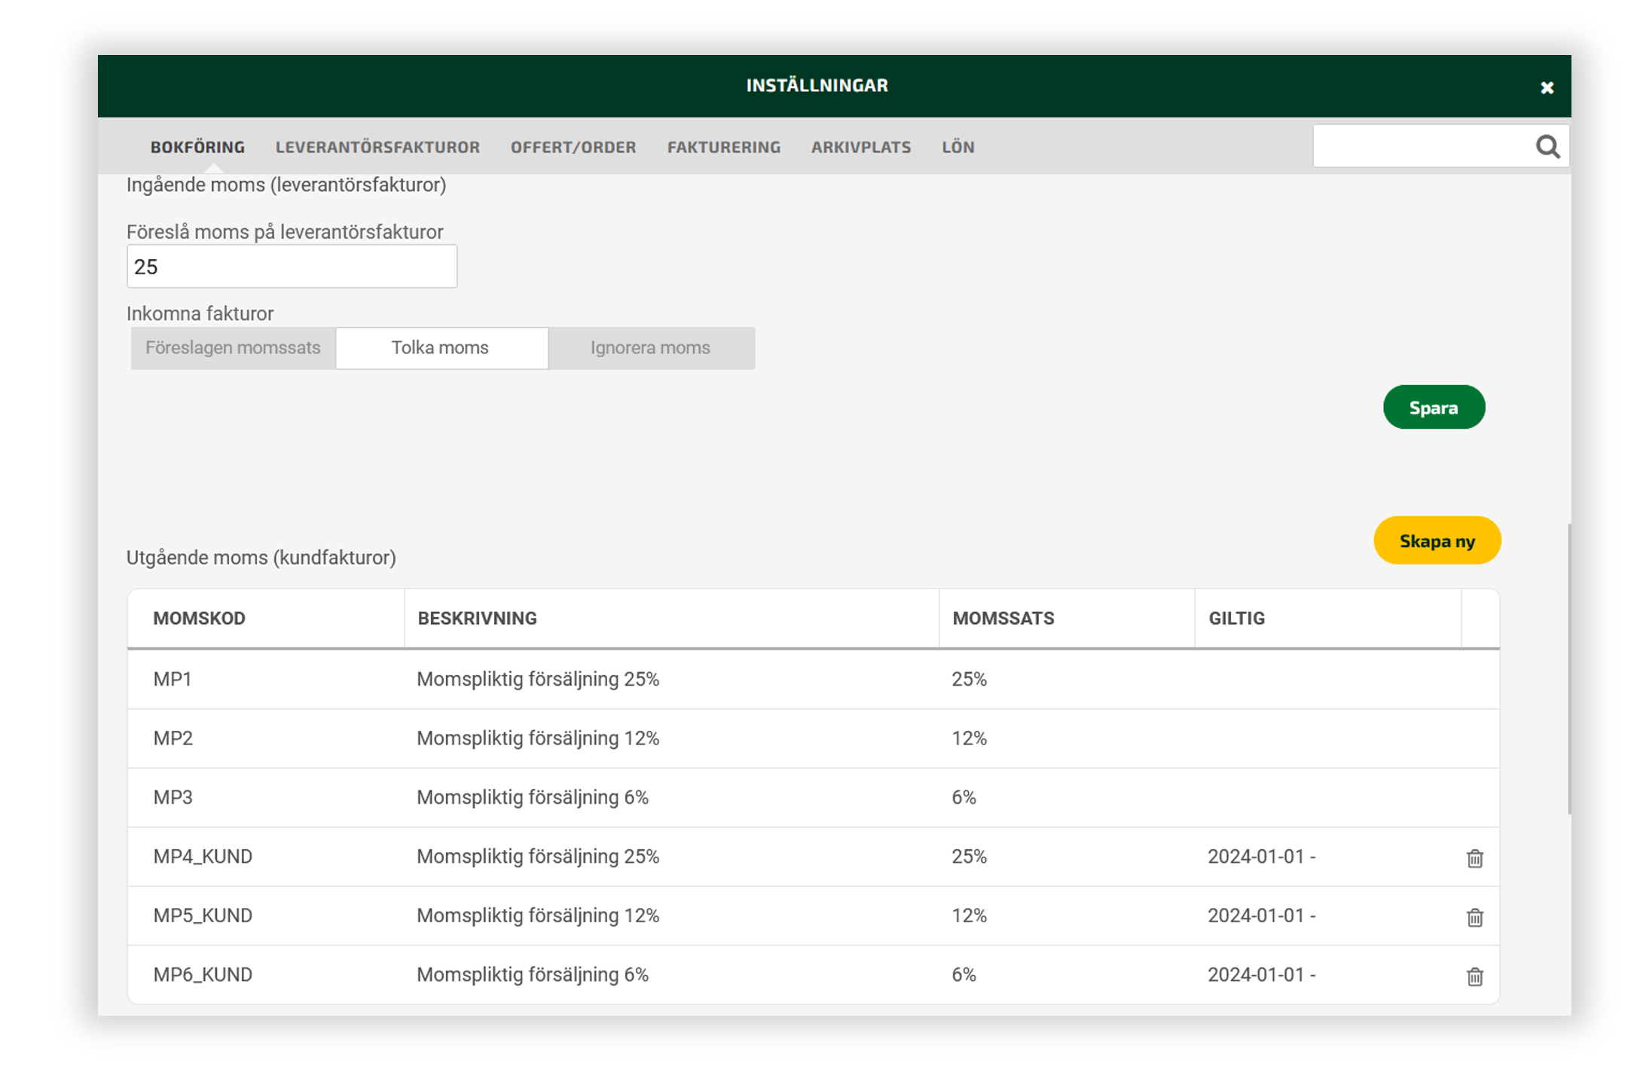Click the search magnifier icon
Image resolution: width=1637 pixels, height=1079 pixels.
click(1547, 147)
